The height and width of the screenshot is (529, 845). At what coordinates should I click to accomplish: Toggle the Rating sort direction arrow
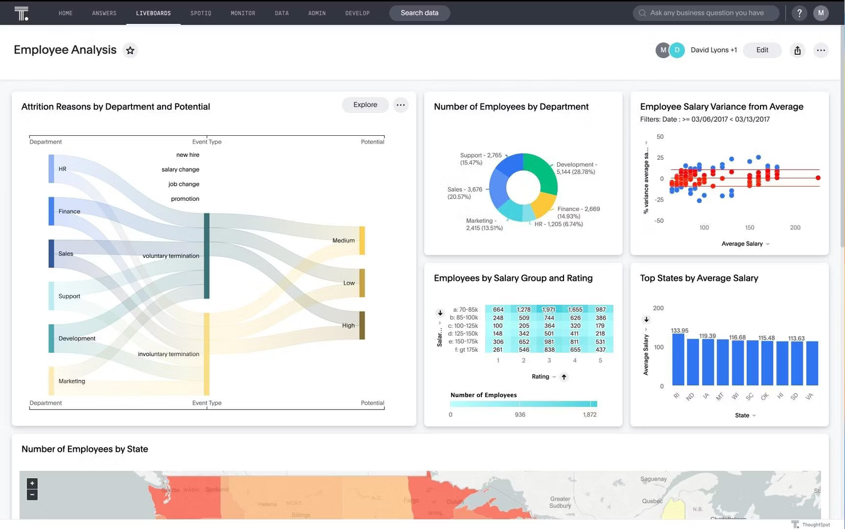(564, 377)
